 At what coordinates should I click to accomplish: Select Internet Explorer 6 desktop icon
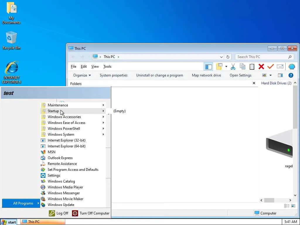(x=11, y=73)
